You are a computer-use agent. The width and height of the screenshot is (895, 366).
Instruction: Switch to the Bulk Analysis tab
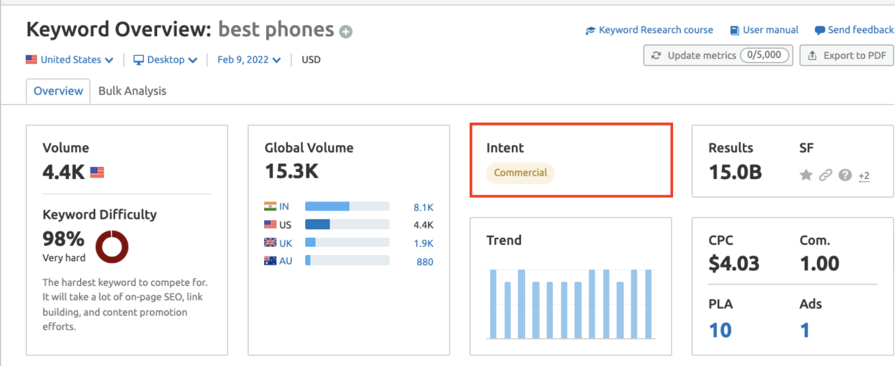132,91
